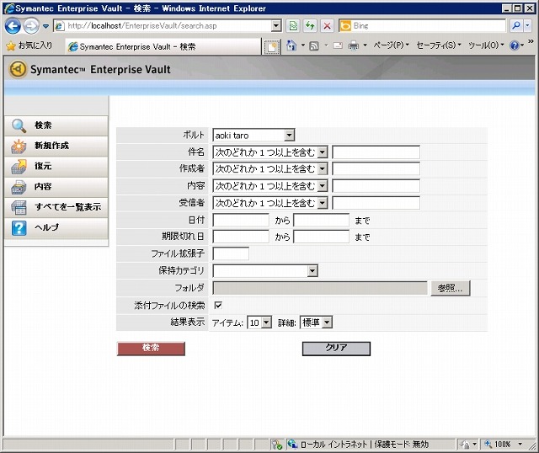Click the 作成者 text input field
539x453 pixels.
[x=376, y=168]
